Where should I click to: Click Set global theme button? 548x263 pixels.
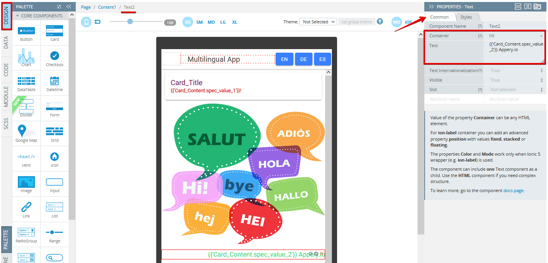pos(356,22)
